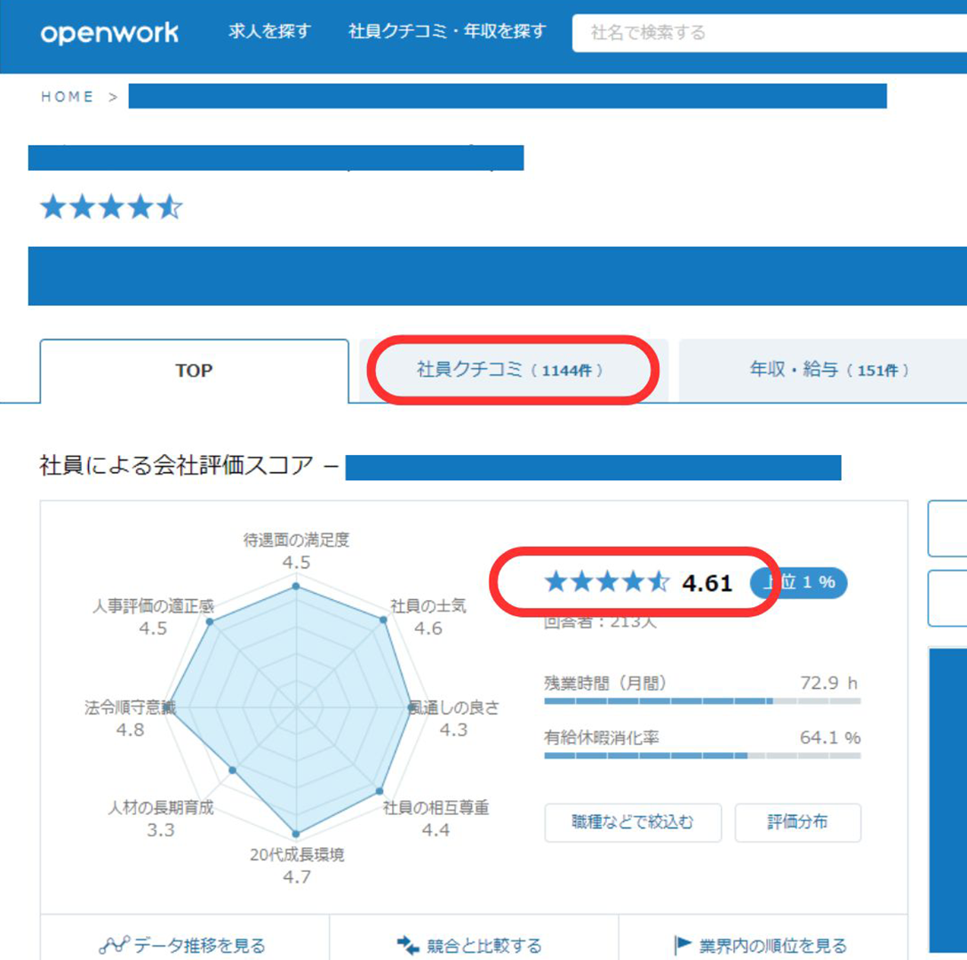
Task: Click the arrows icon for 競合と比較する
Action: (407, 944)
